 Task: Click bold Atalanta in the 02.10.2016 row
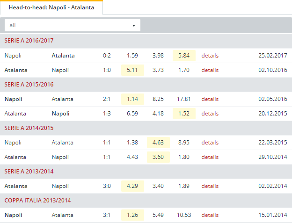pos(16,70)
